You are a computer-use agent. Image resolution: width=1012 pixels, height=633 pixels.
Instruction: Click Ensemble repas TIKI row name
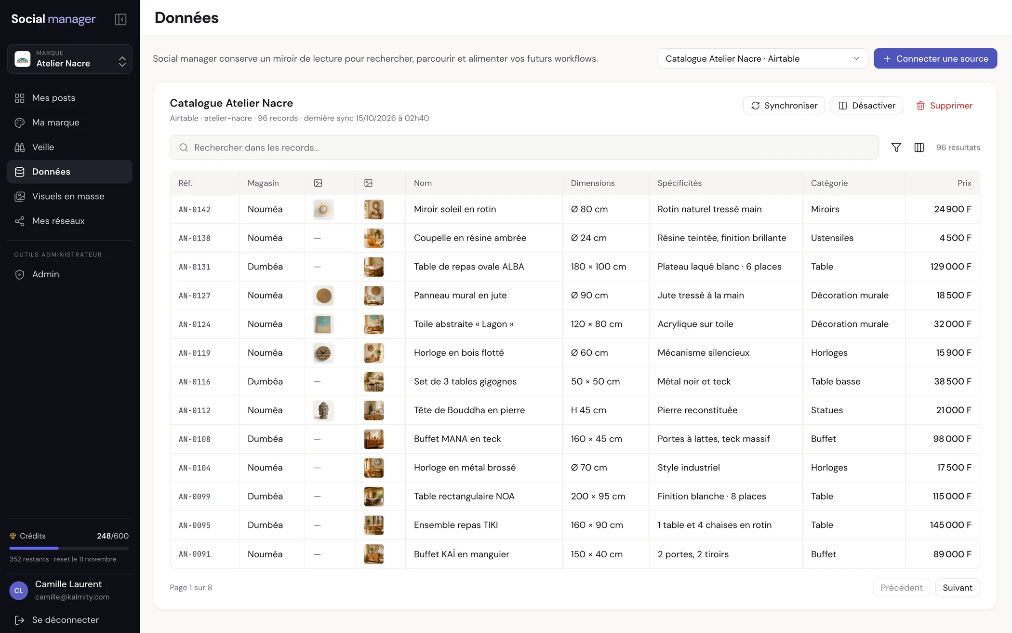click(456, 525)
